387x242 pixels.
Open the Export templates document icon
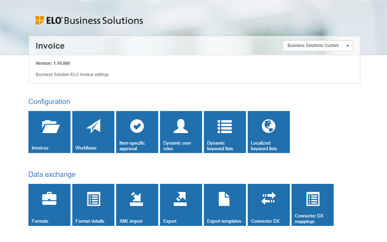[x=224, y=199]
